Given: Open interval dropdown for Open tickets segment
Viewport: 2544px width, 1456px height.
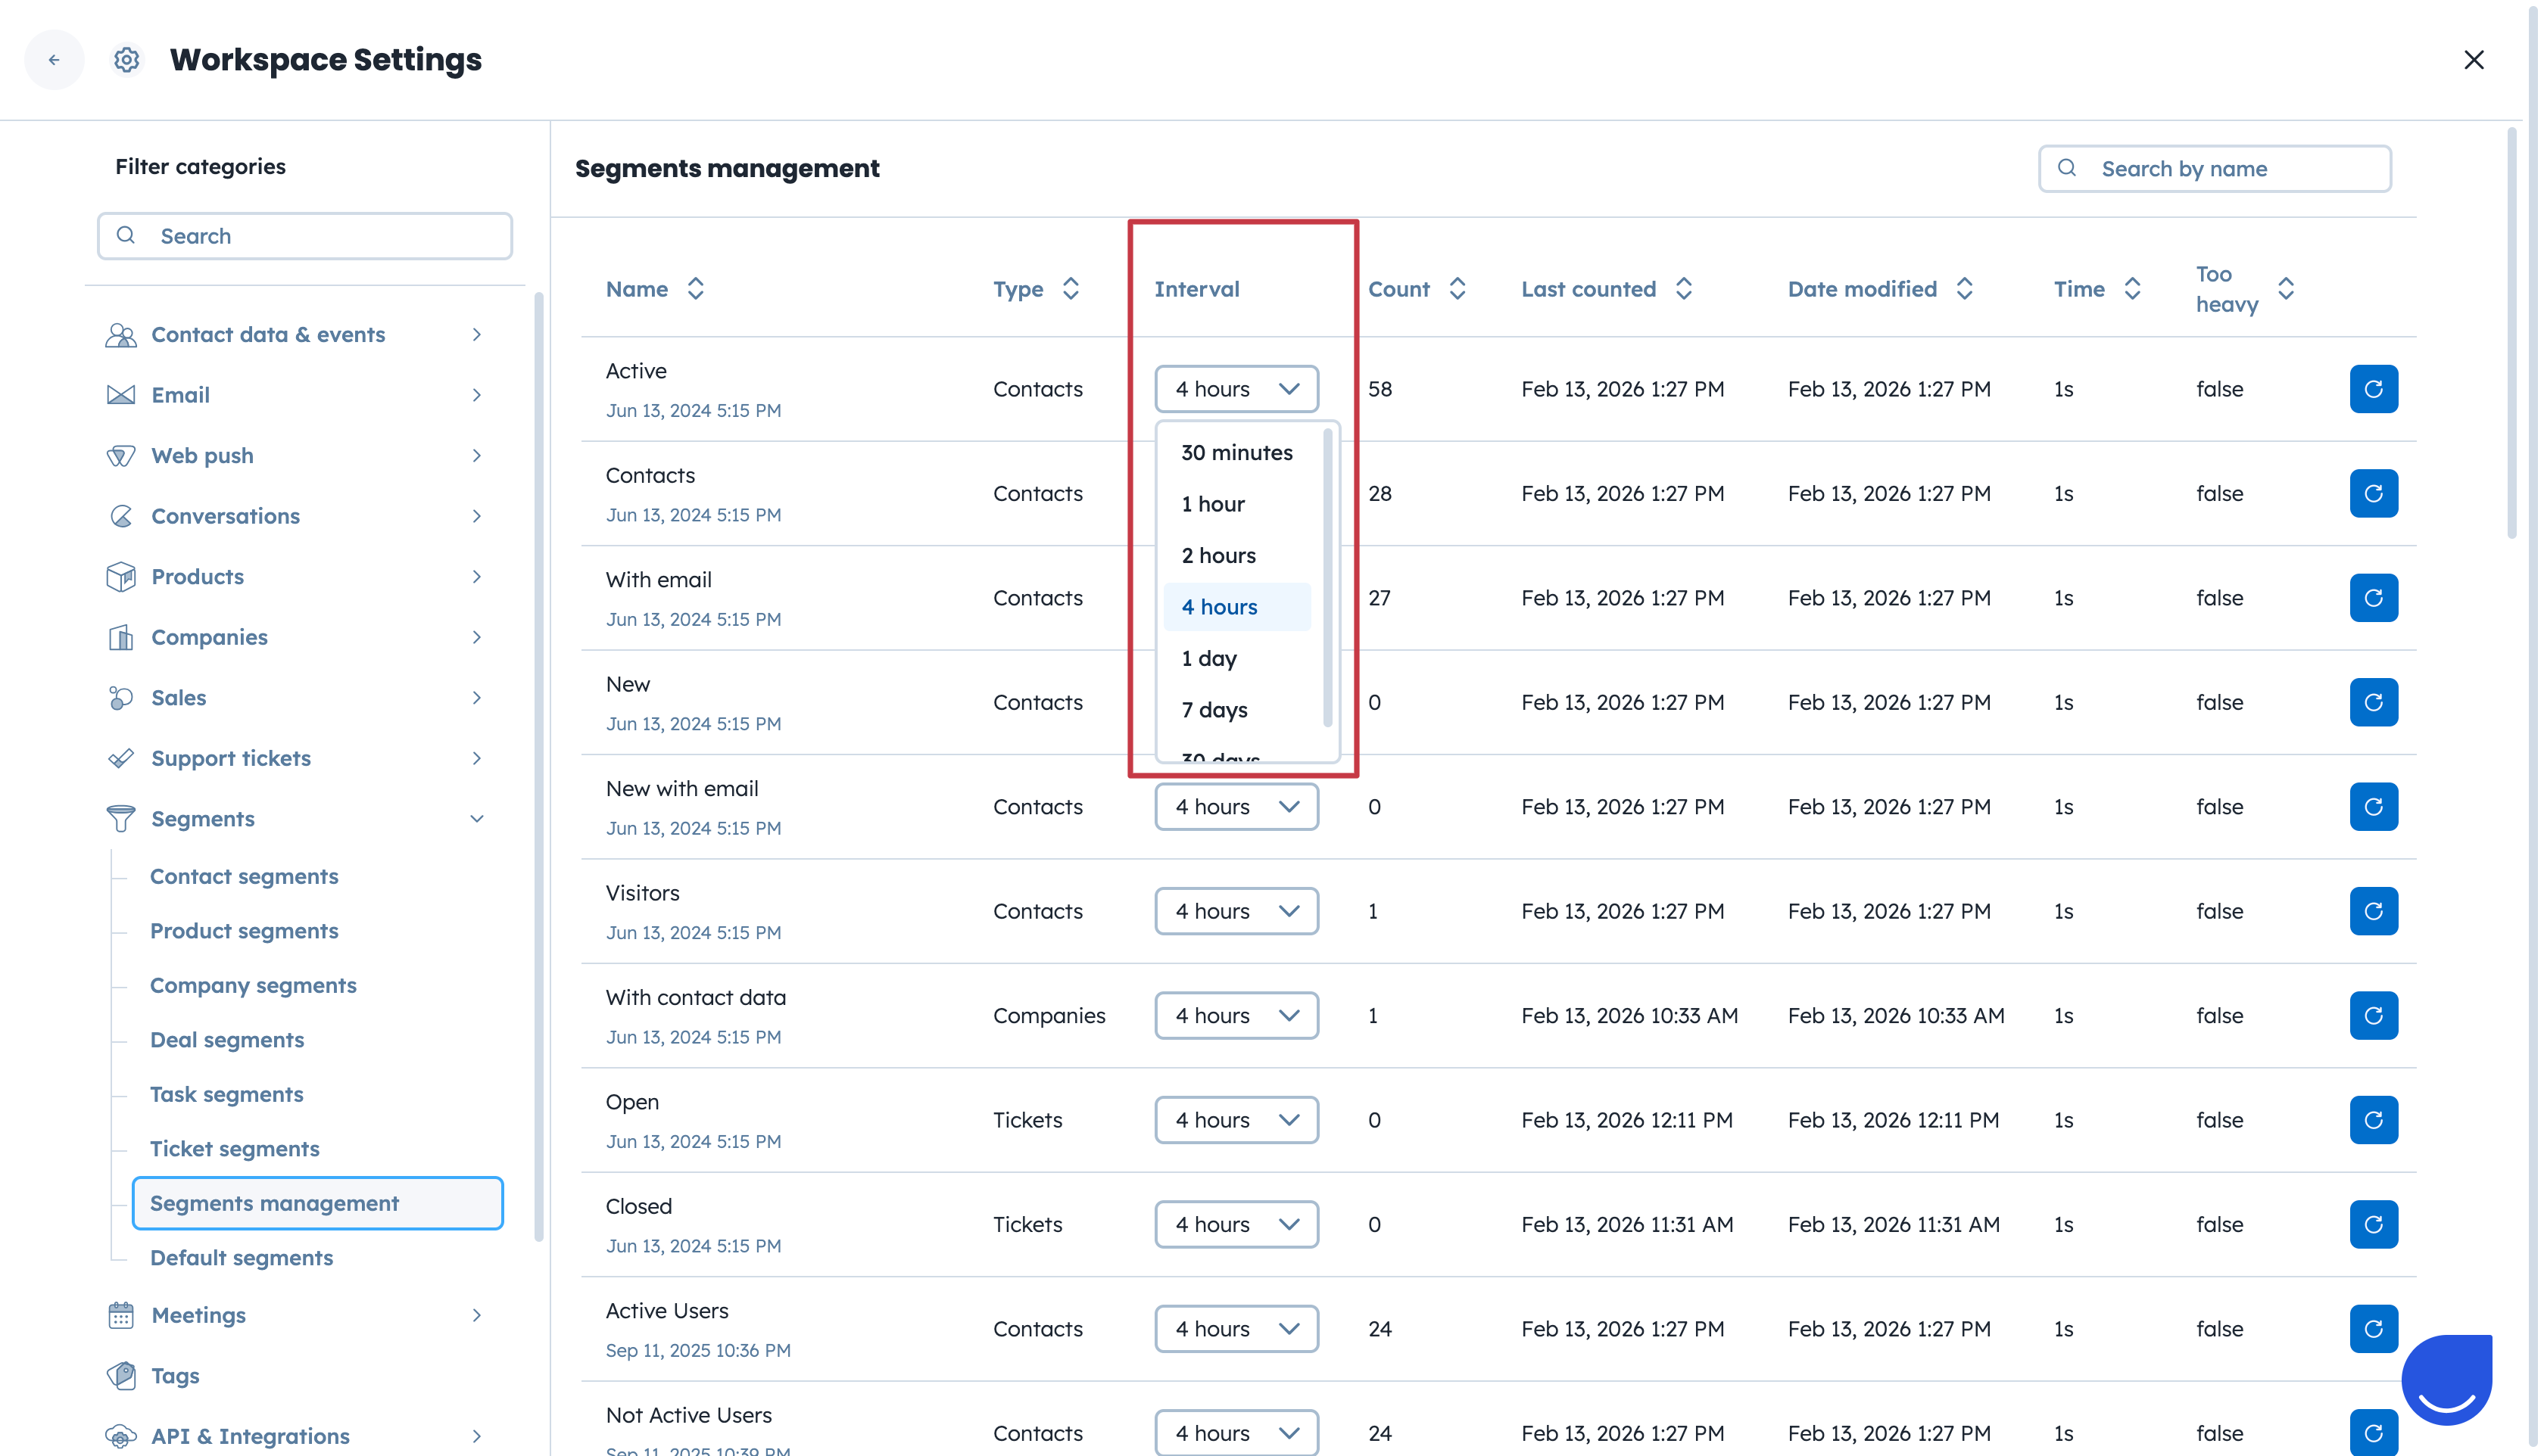Looking at the screenshot, I should 1236,1120.
